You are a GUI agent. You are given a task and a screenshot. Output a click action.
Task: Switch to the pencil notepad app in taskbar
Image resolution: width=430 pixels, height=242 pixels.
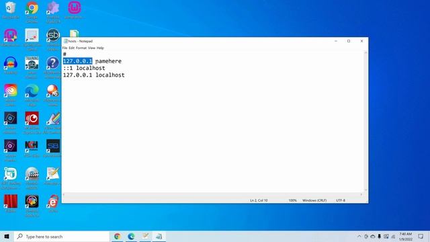click(x=145, y=236)
